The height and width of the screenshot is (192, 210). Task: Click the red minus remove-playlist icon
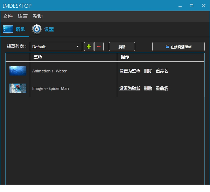[99, 47]
